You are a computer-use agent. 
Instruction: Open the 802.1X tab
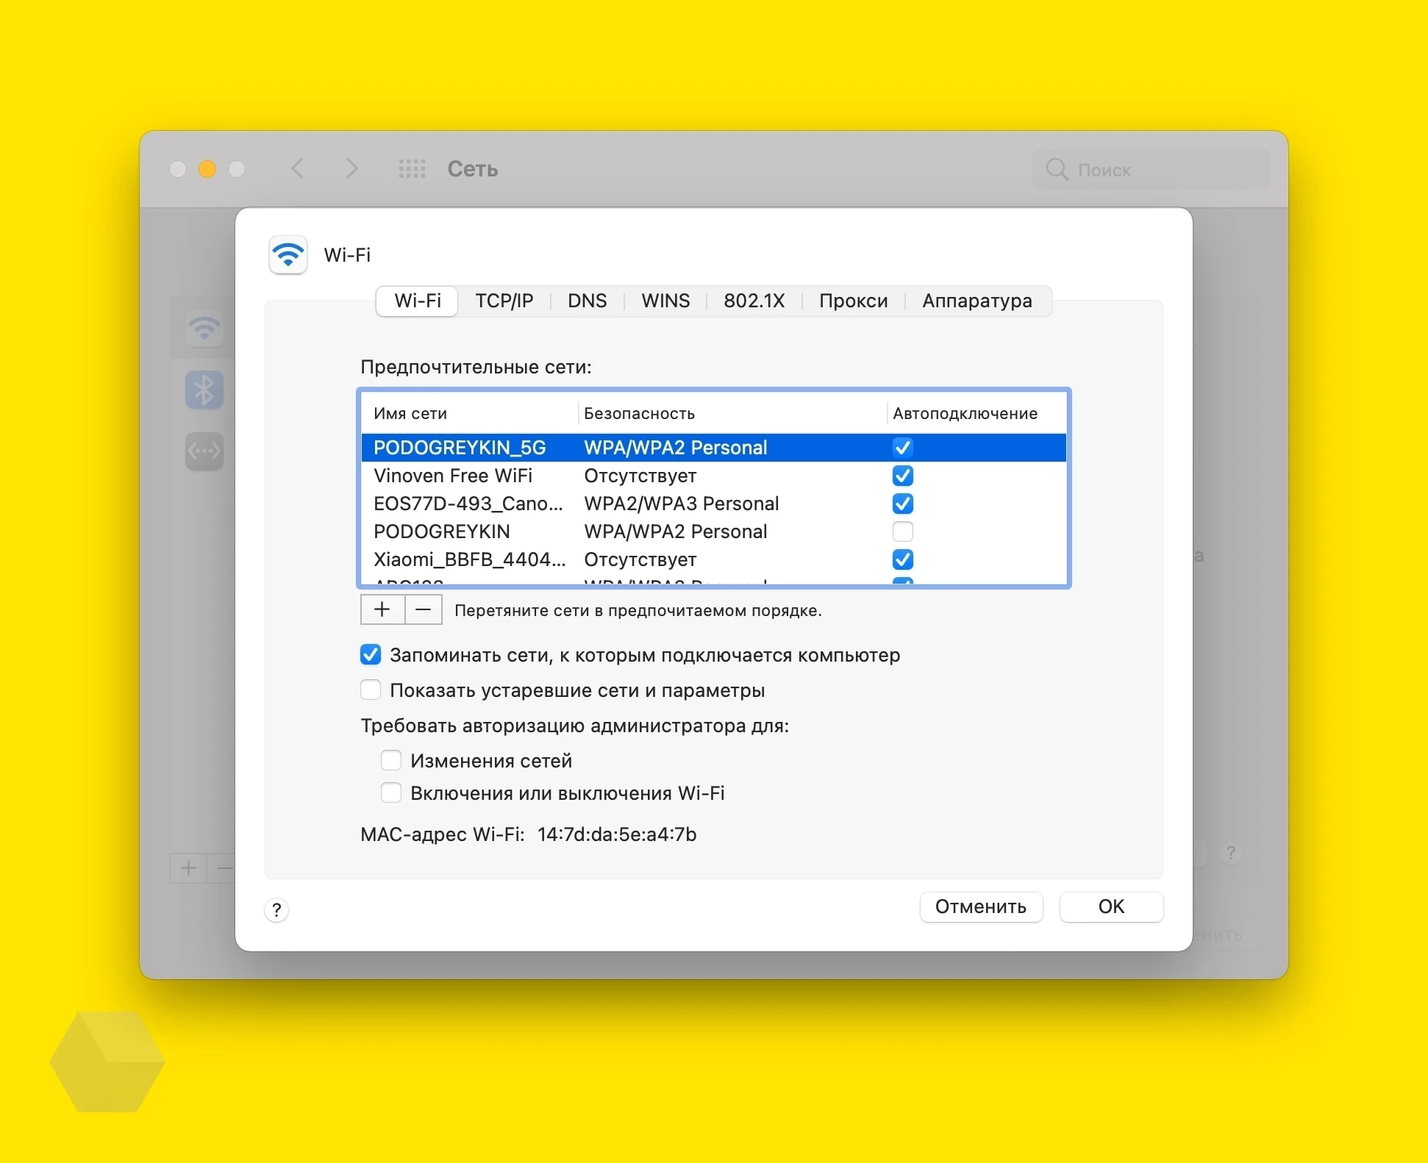click(754, 301)
